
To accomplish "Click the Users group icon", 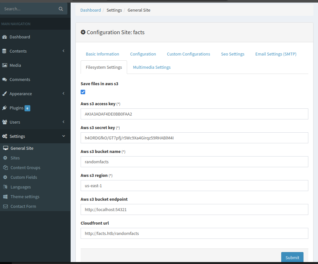I will click(5, 122).
